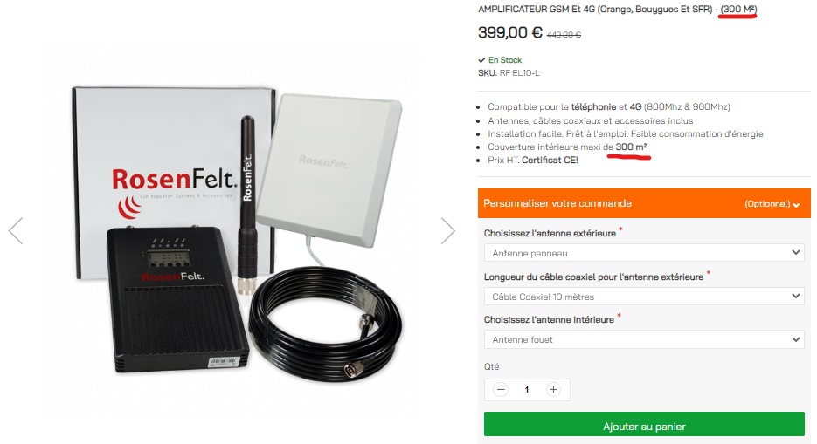This screenshot has height=444, width=817.
Task: Click the Certificat CE! bold text
Action: click(550, 161)
